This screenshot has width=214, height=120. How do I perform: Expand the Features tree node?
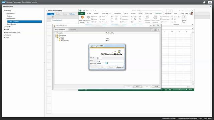pyautogui.click(x=4, y=35)
